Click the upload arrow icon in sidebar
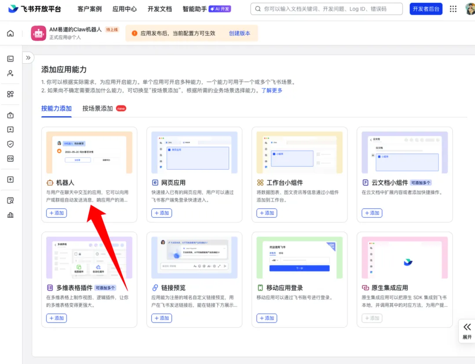The height and width of the screenshot is (364, 475). pos(11,179)
